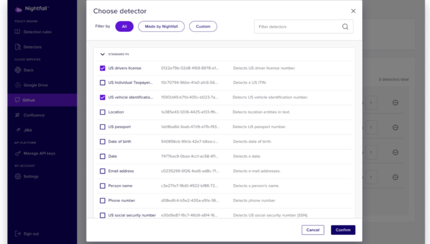Check the Date detector
The height and width of the screenshot is (244, 430).
102,156
